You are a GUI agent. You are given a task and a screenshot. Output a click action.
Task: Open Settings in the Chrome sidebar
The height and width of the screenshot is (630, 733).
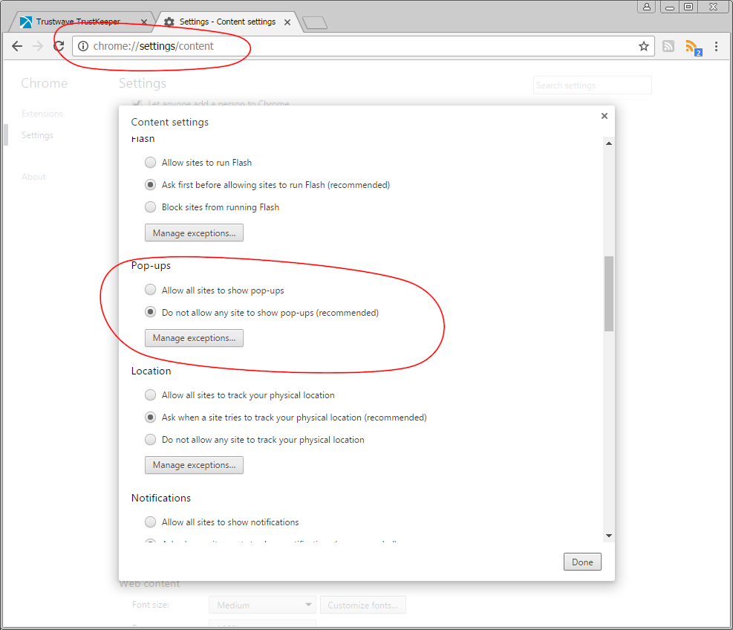[x=37, y=135]
